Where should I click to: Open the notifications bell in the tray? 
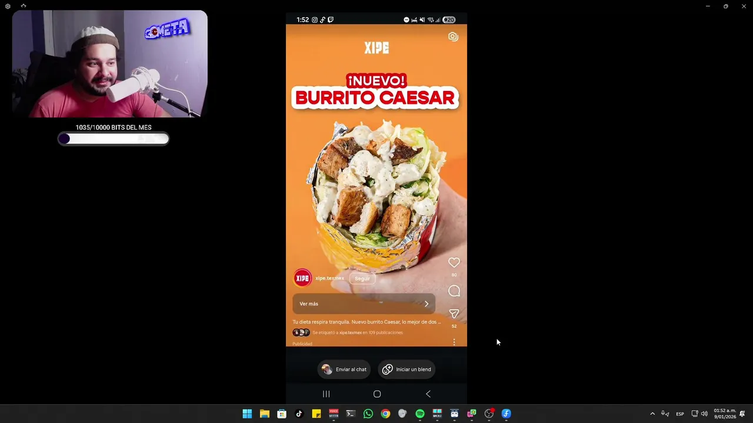tap(742, 414)
